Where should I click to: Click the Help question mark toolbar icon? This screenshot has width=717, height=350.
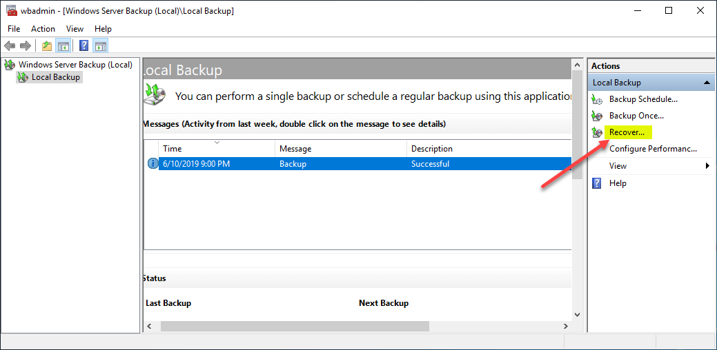coord(84,45)
